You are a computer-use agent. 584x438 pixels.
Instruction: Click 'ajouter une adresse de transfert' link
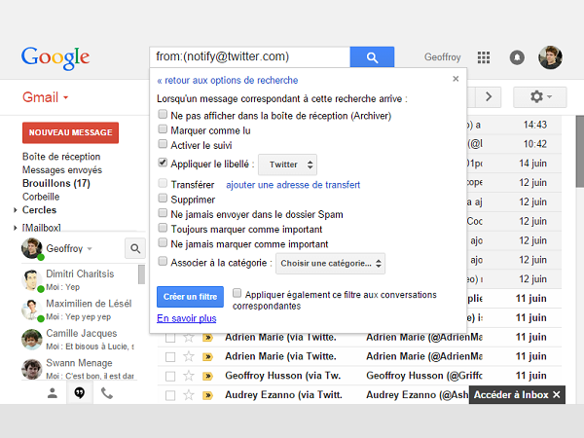pos(293,185)
